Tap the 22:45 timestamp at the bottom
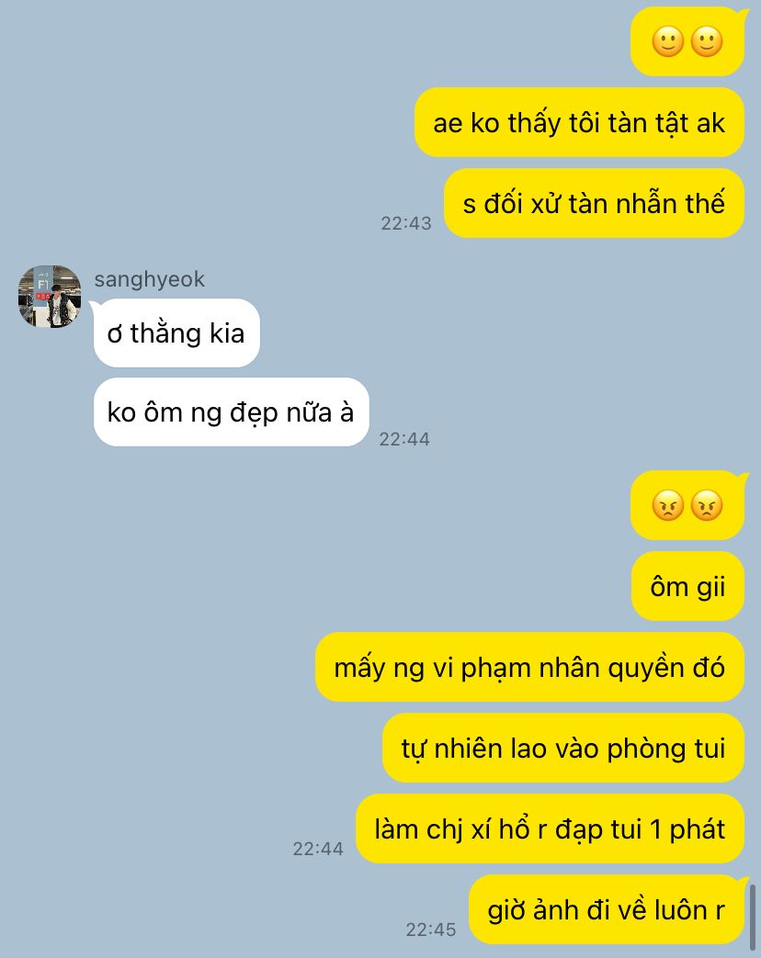Image resolution: width=761 pixels, height=958 pixels. coord(431,930)
